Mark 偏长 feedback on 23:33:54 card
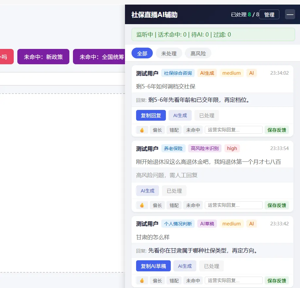The height and width of the screenshot is (288, 300). coord(157,205)
